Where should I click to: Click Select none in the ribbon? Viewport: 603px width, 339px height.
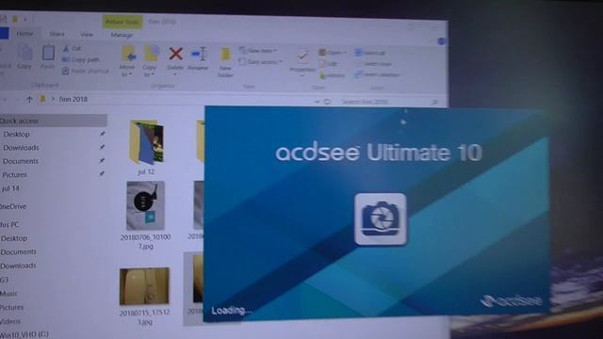click(x=373, y=64)
